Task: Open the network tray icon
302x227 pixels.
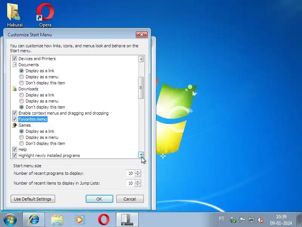Action: 251,220
